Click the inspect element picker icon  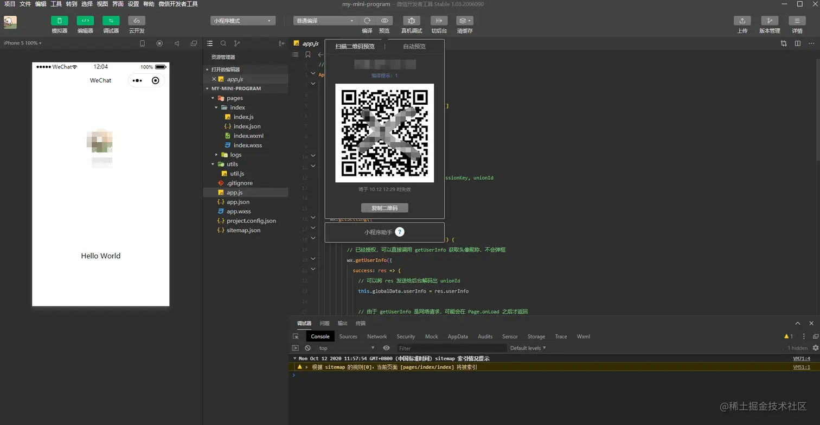(296, 337)
